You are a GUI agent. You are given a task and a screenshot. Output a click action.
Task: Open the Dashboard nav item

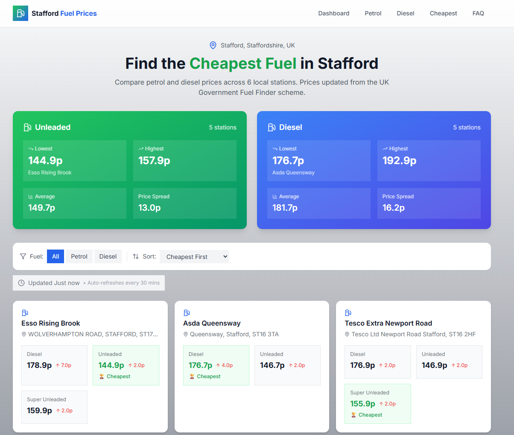(334, 13)
